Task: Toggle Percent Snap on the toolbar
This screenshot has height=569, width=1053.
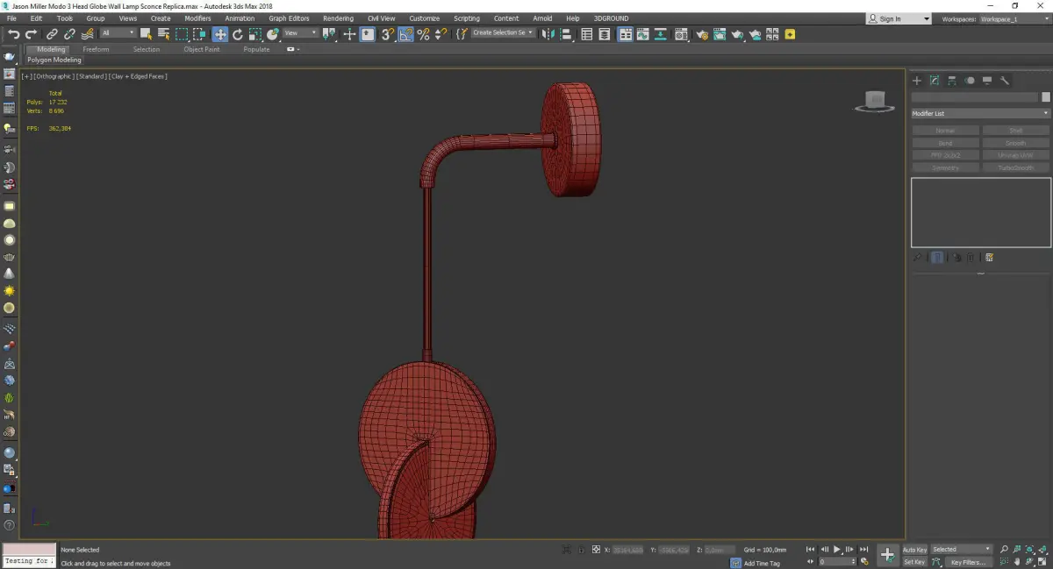Action: pyautogui.click(x=424, y=34)
